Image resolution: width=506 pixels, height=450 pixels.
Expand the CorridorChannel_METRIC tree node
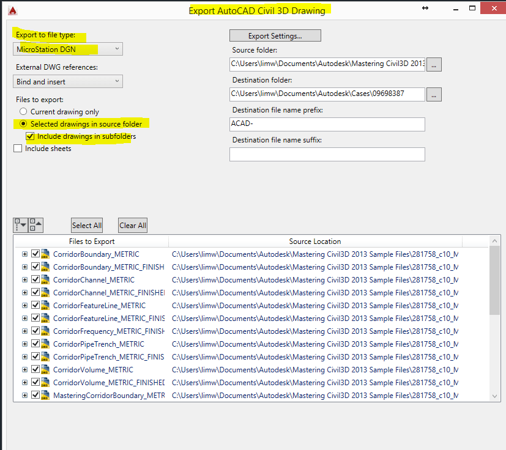[24, 280]
